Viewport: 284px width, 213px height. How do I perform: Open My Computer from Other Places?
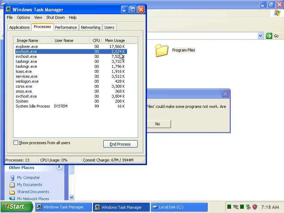click(x=28, y=177)
